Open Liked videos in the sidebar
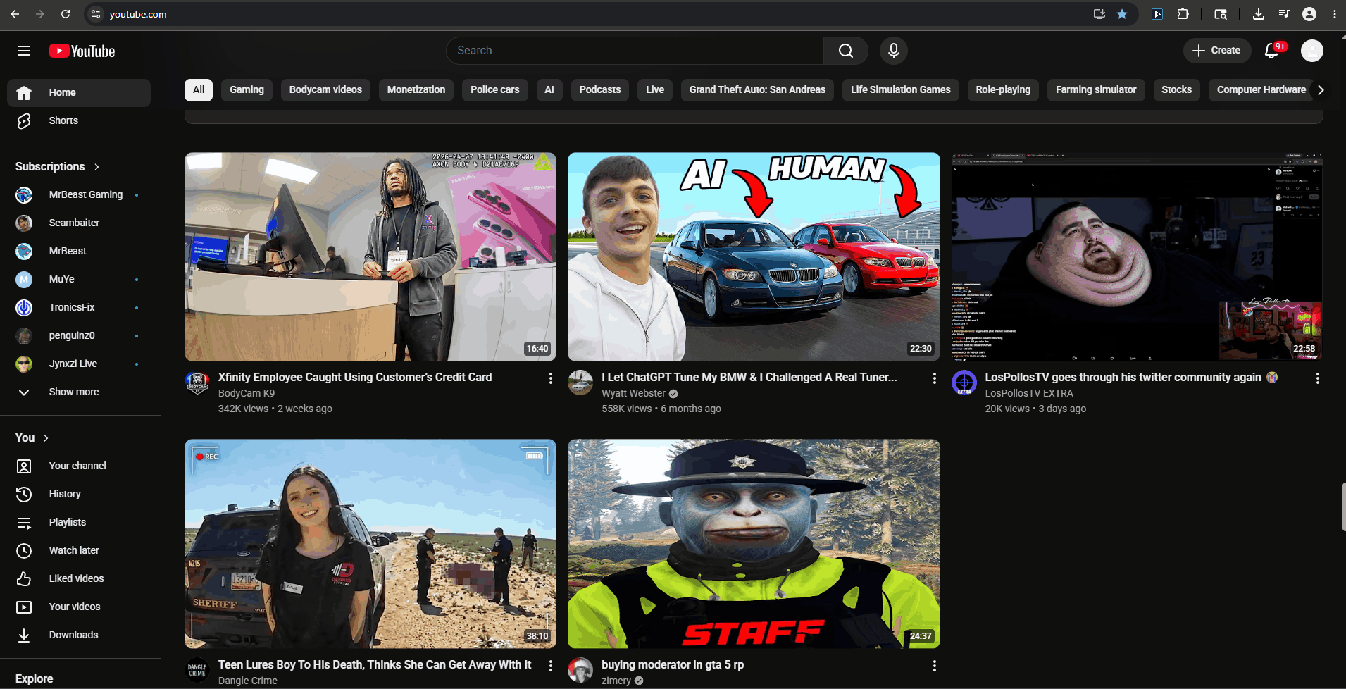Image resolution: width=1346 pixels, height=689 pixels. click(x=79, y=578)
